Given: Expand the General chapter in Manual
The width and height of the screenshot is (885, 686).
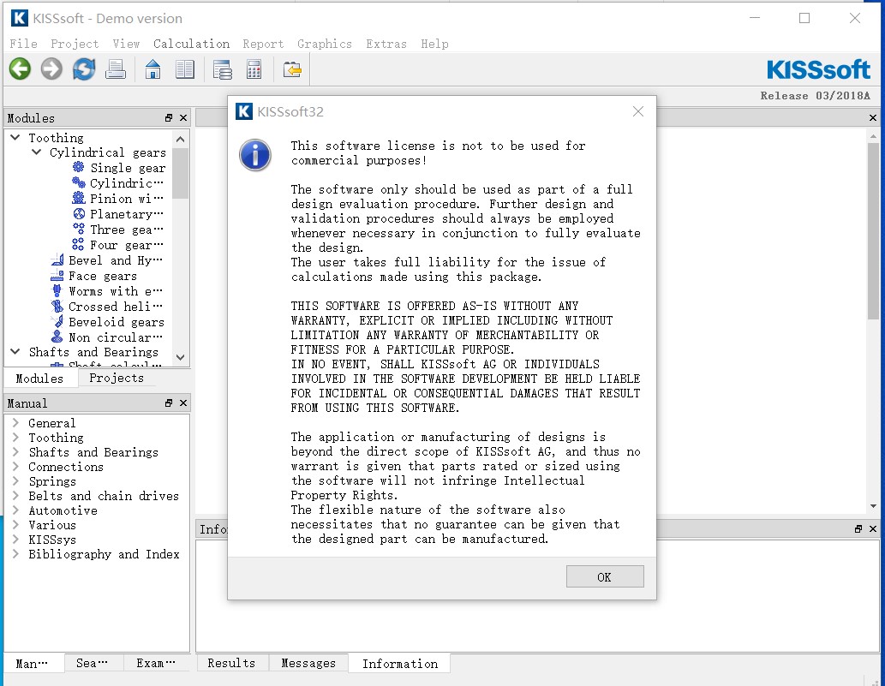Looking at the screenshot, I should tap(15, 422).
